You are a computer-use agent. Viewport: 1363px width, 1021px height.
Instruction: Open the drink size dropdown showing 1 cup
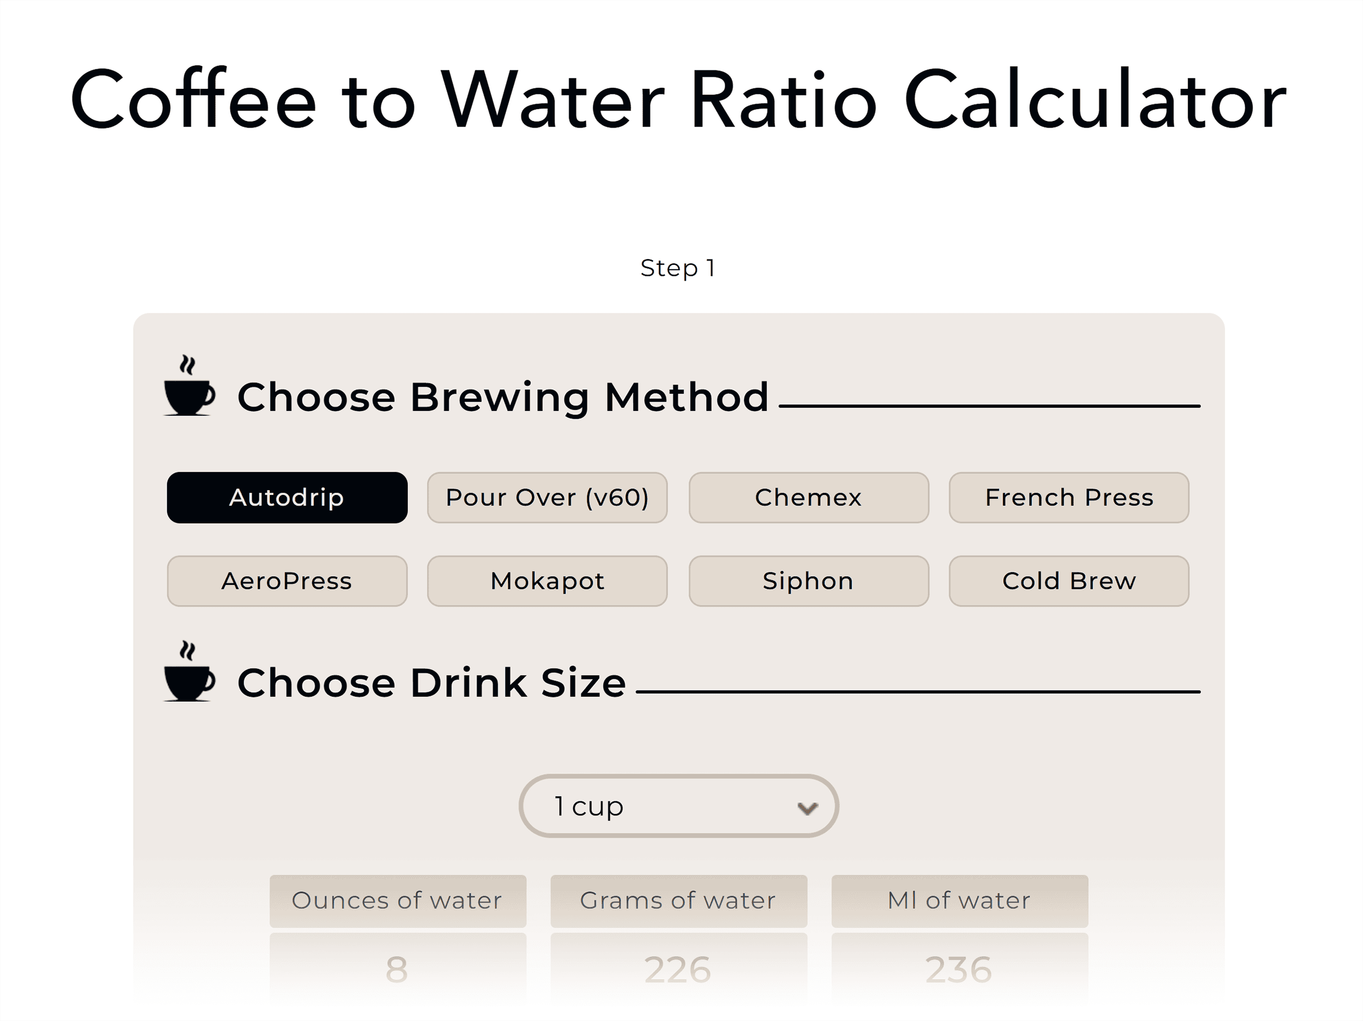tap(678, 805)
